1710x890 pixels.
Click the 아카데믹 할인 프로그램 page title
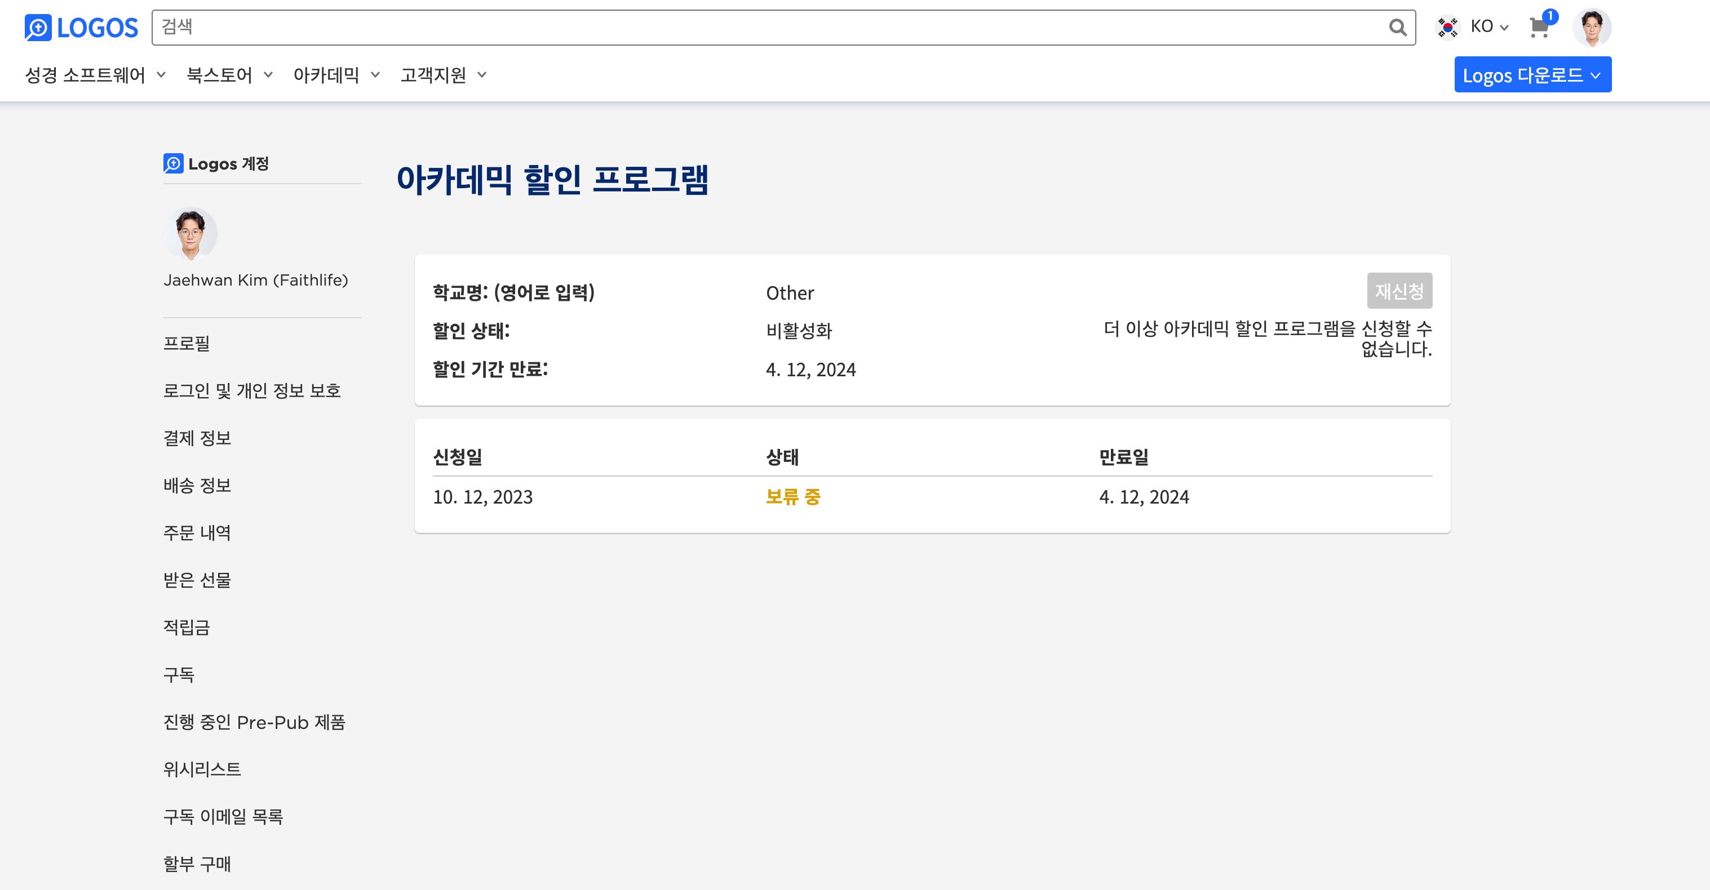point(552,180)
